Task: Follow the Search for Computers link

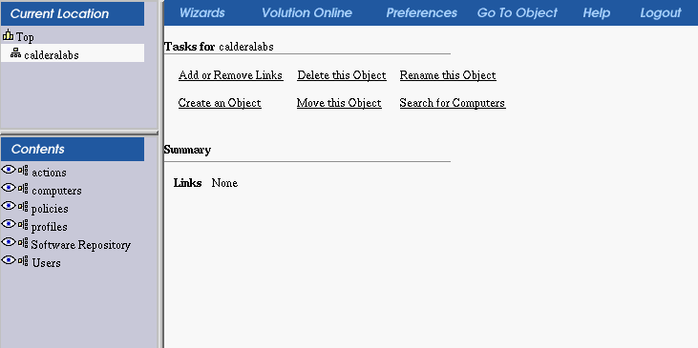Action: coord(453,103)
